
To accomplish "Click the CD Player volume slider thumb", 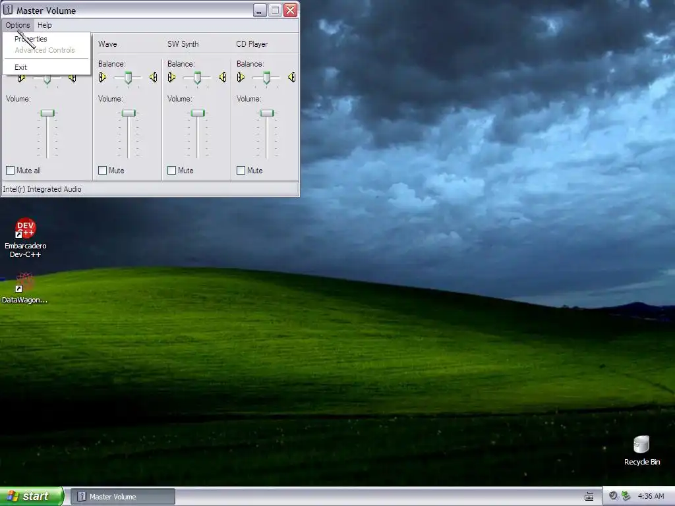I will (267, 113).
